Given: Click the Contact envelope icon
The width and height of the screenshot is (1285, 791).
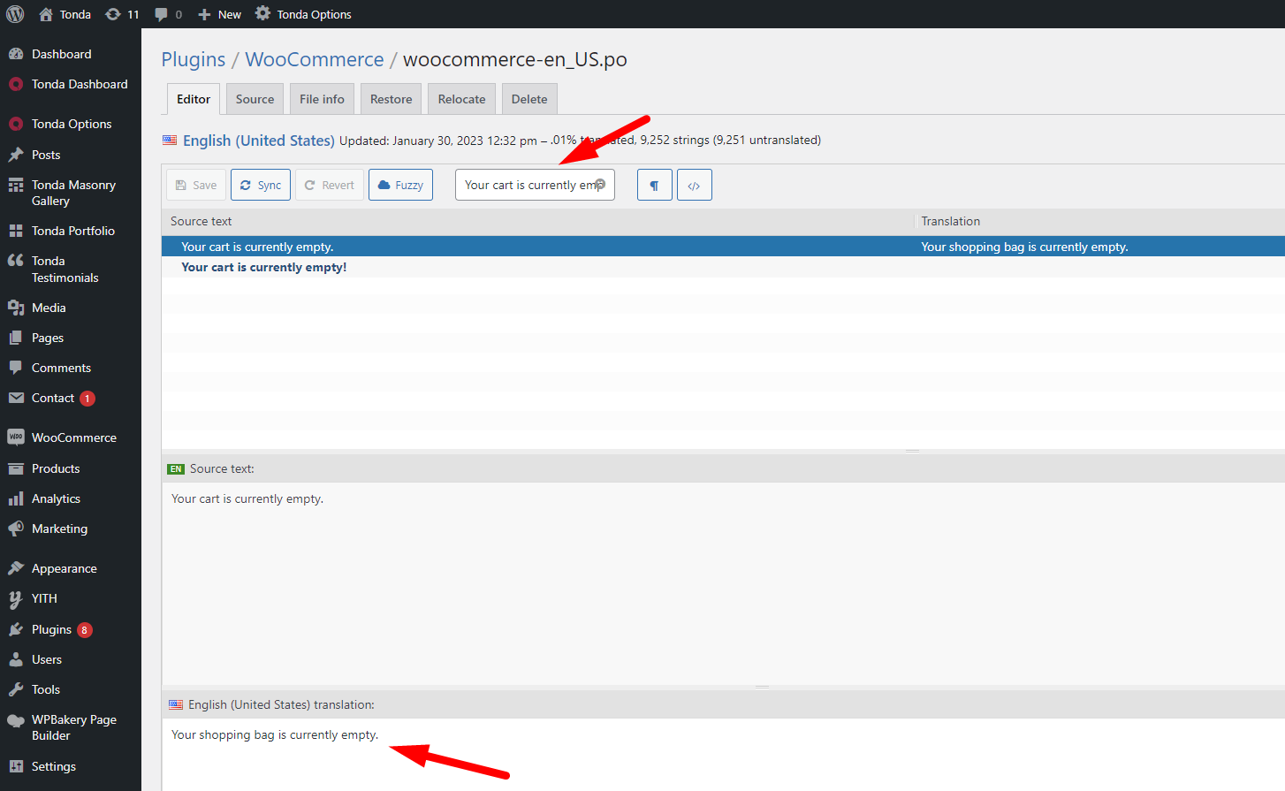Looking at the screenshot, I should [16, 398].
